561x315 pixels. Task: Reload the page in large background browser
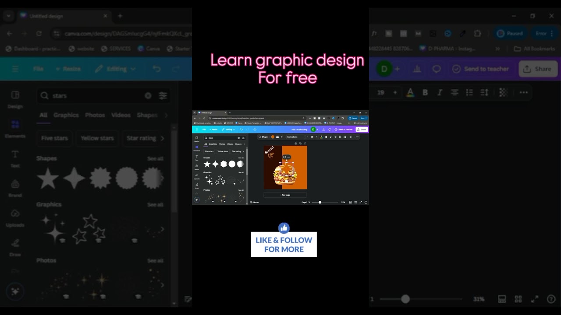pyautogui.click(x=39, y=33)
